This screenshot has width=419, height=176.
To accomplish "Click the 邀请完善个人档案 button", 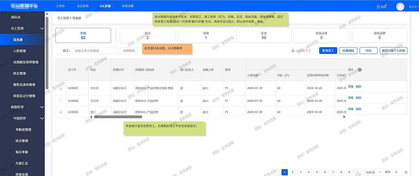I will pyautogui.click(x=393, y=51).
